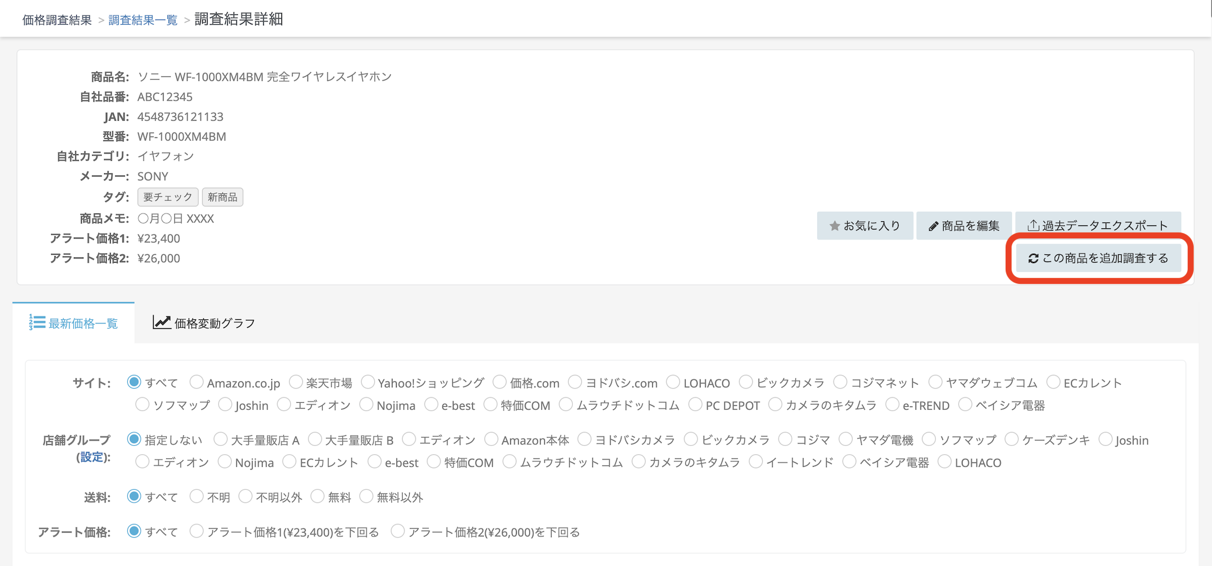Open the 最新価格一覧 tab
This screenshot has height=566, width=1212.
point(74,323)
